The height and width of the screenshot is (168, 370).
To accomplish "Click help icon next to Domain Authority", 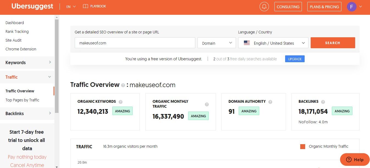I will tap(270, 102).
